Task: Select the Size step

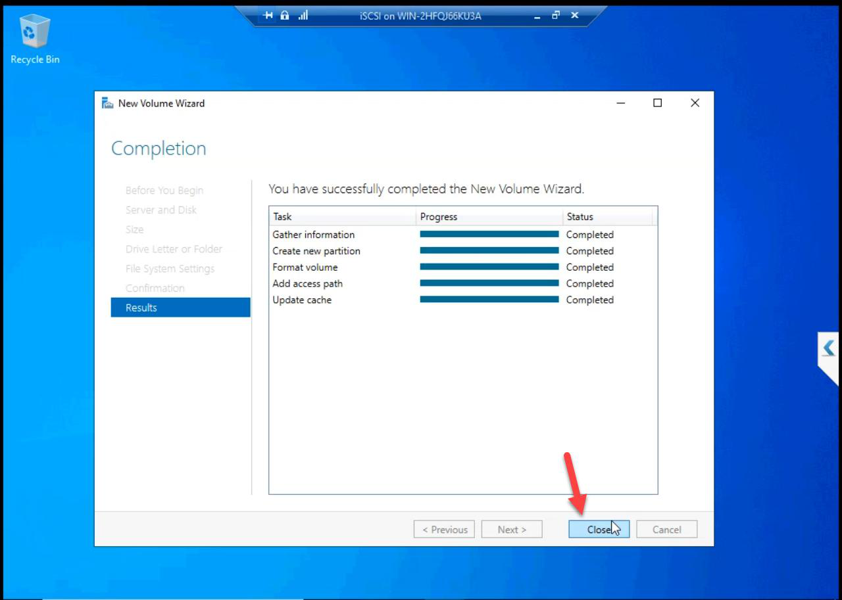Action: (x=134, y=229)
